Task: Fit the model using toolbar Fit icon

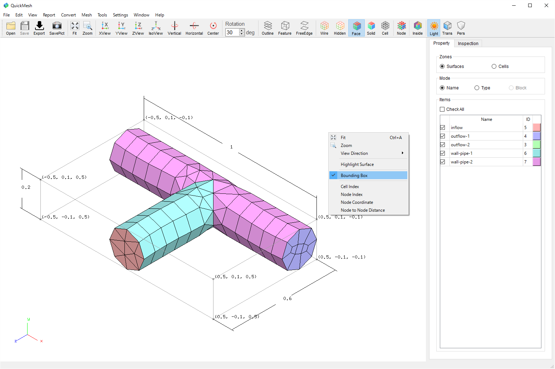Action: click(75, 28)
